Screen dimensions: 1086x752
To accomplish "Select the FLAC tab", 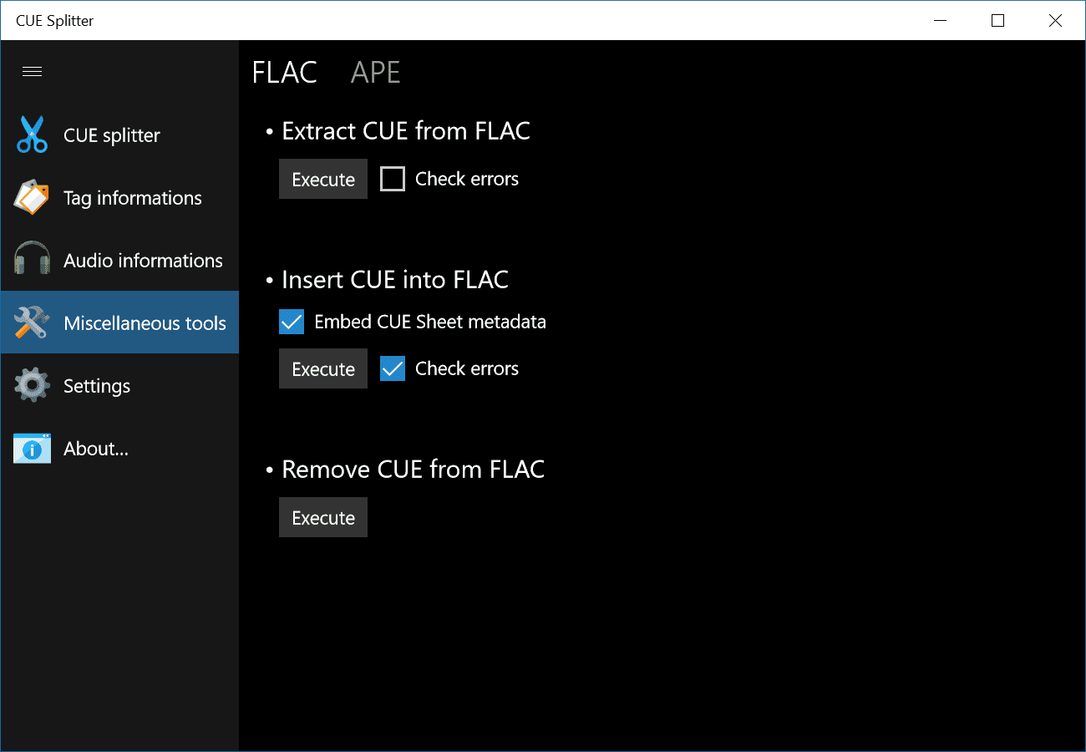I will tap(284, 73).
